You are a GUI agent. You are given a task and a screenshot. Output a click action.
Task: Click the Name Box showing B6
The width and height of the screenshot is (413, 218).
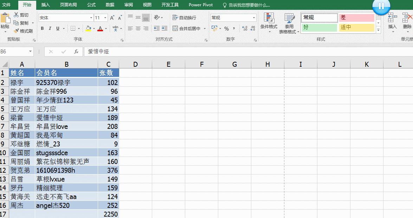click(14, 52)
